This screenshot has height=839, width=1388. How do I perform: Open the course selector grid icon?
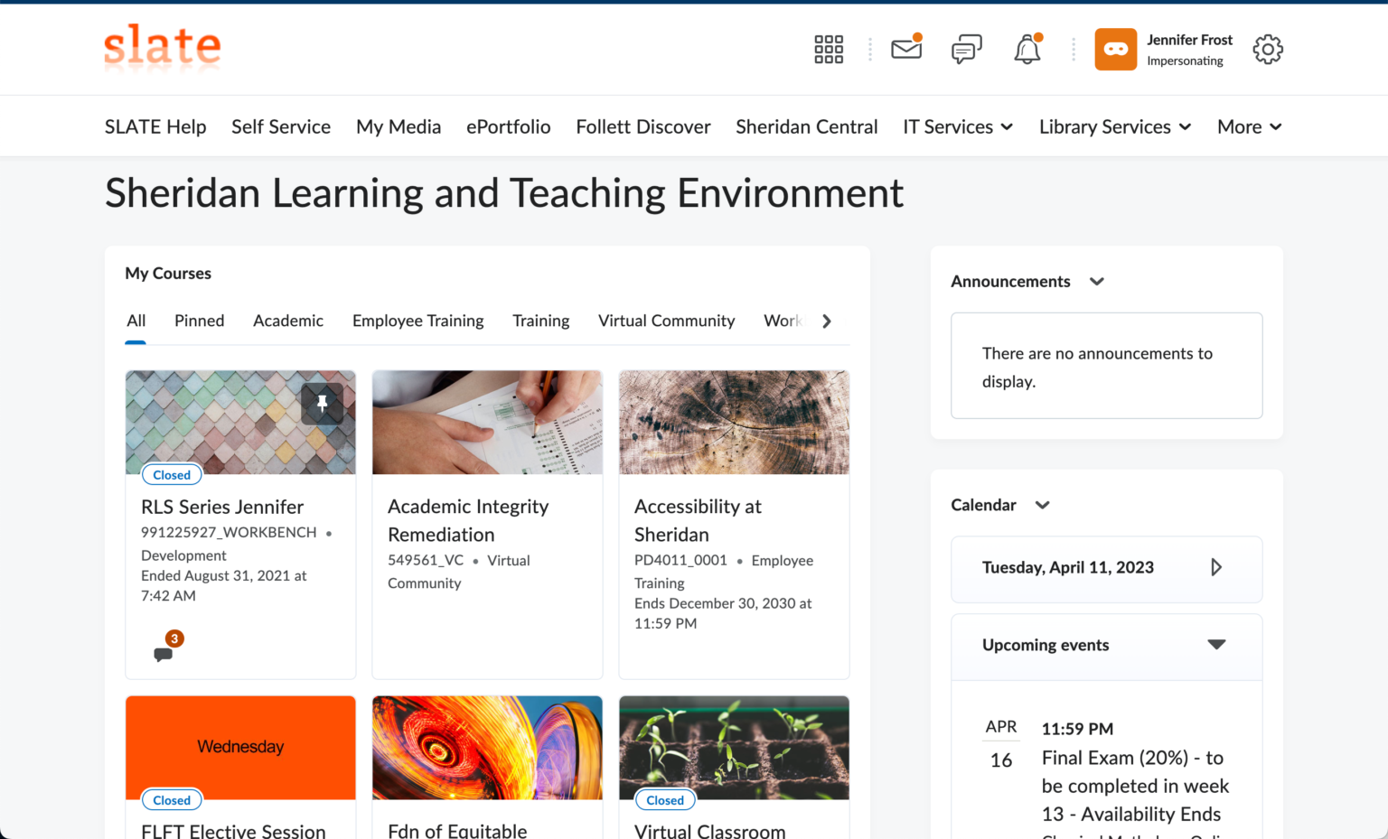pos(828,50)
